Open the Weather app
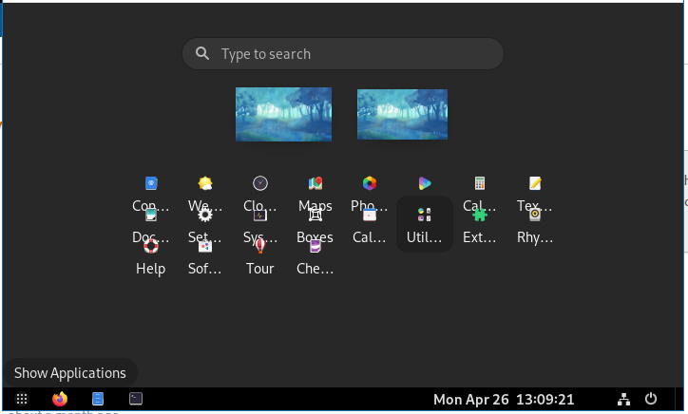The width and height of the screenshot is (688, 414). 205,183
